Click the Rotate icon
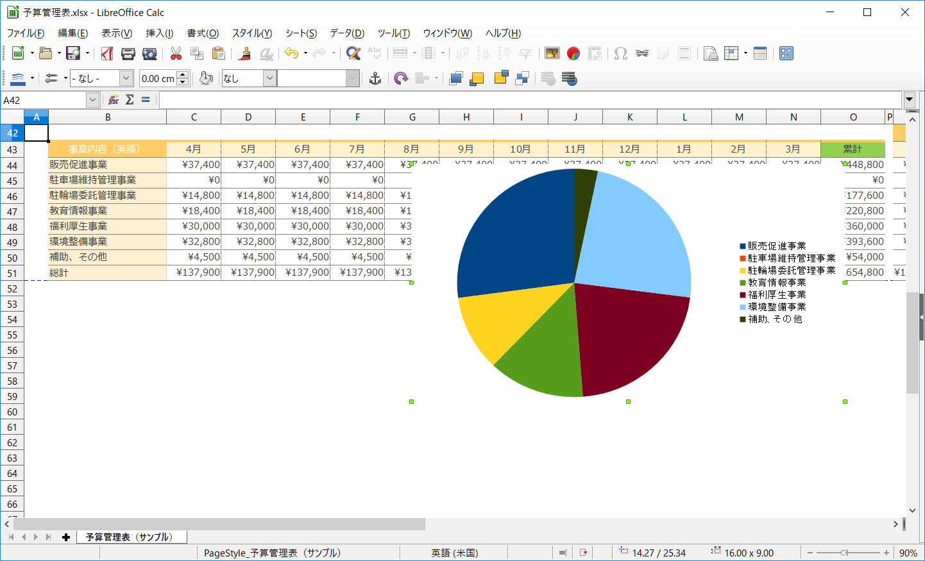 point(401,78)
